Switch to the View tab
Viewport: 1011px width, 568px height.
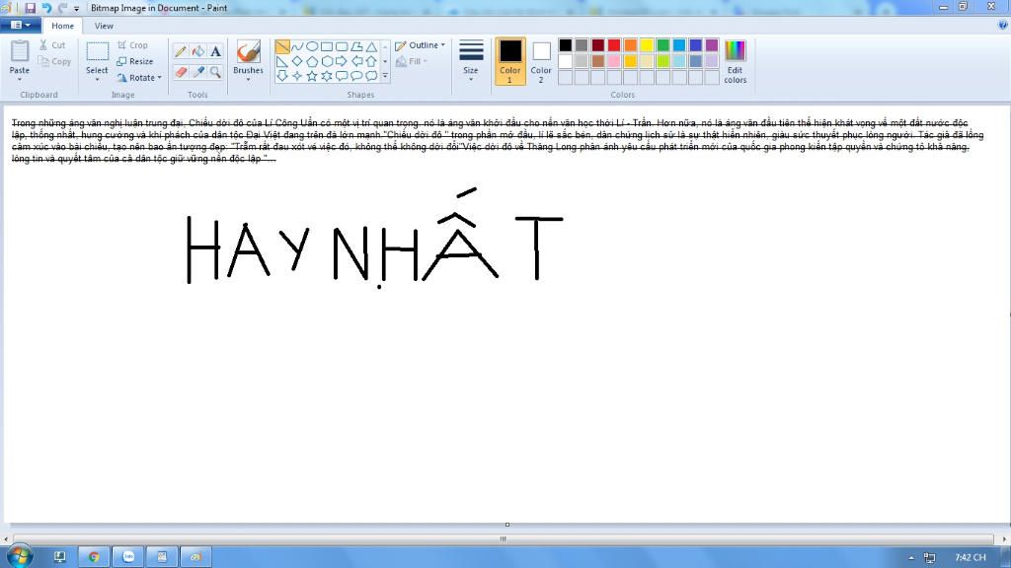coord(104,26)
